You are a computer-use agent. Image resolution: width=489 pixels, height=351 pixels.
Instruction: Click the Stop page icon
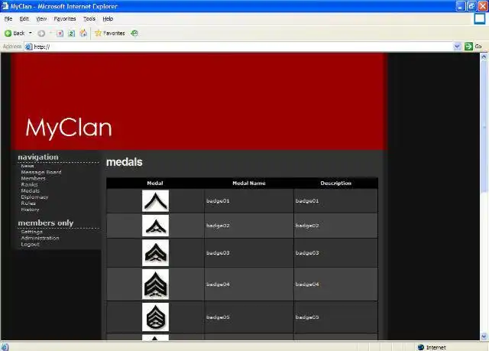[x=60, y=33]
